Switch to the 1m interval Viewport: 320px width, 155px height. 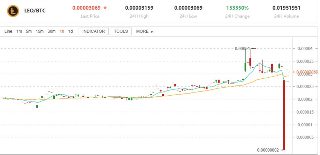(19, 31)
